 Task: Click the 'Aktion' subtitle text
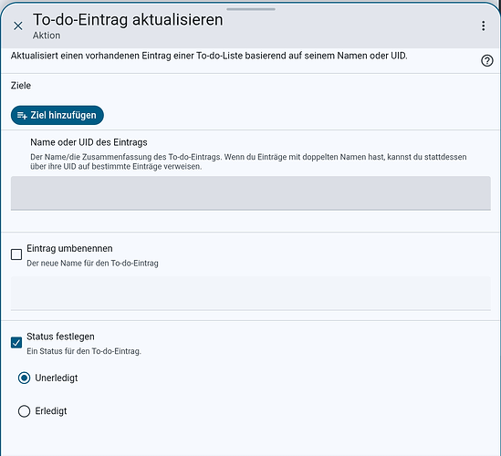point(47,36)
